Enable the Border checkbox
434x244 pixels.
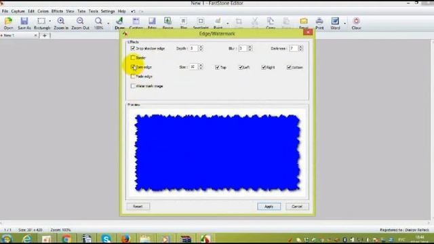pos(133,58)
